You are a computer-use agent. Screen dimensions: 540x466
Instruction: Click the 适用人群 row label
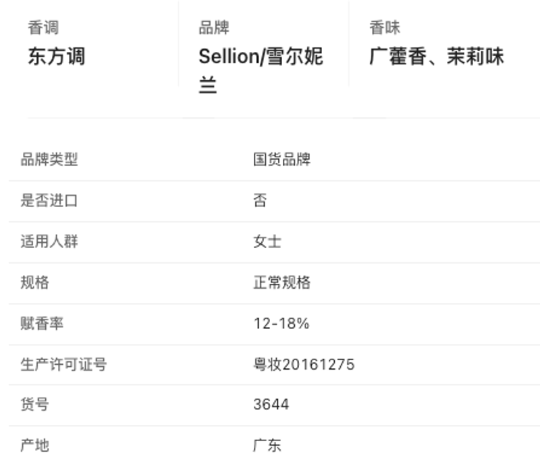49,241
